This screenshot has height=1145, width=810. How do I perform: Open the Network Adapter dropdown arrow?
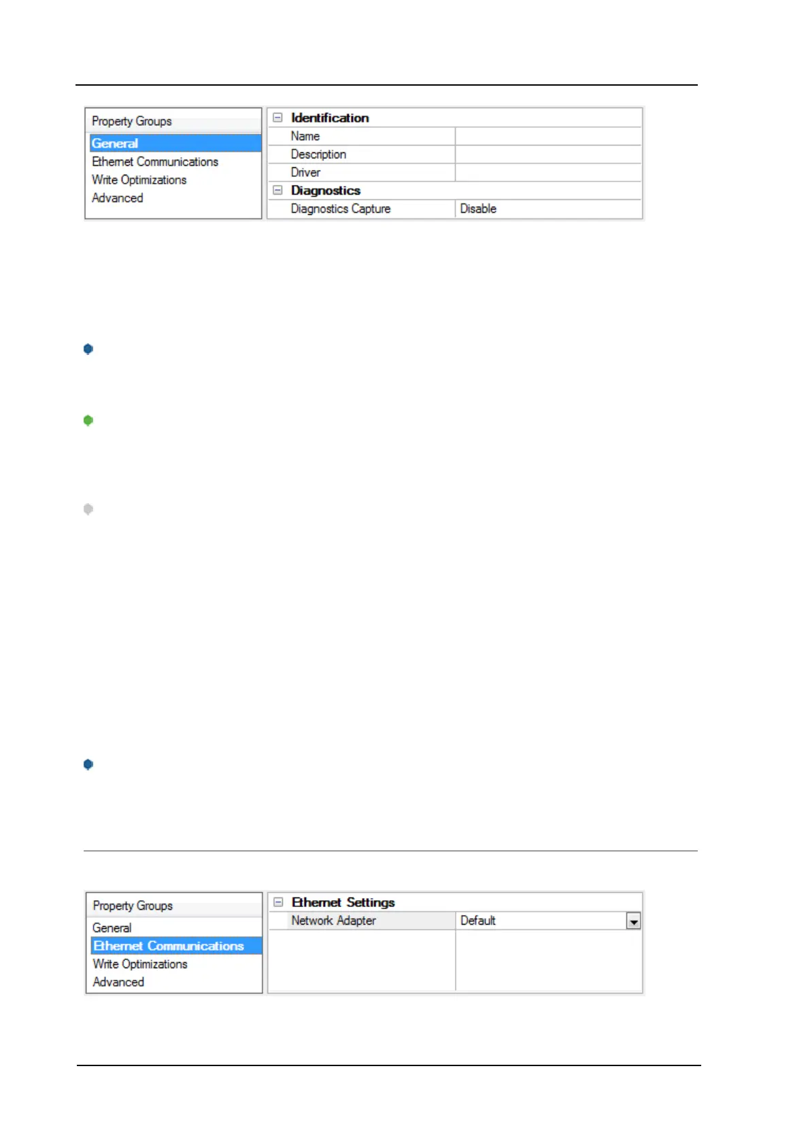point(634,921)
